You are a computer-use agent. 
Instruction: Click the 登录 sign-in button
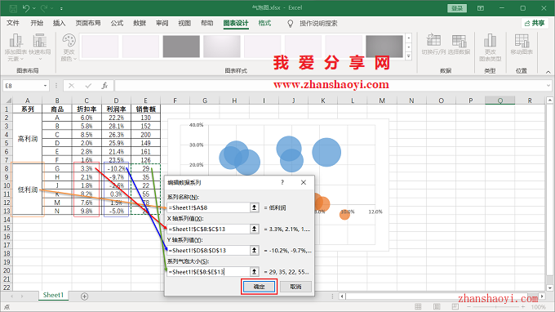click(x=457, y=8)
